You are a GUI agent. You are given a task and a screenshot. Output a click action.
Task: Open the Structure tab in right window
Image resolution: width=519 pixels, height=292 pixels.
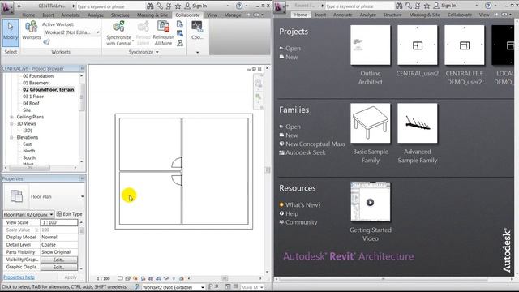point(392,15)
